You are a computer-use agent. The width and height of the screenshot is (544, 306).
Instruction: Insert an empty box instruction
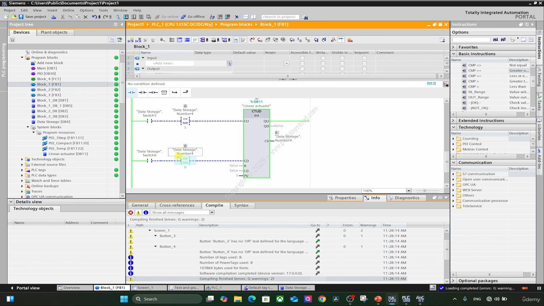click(164, 92)
